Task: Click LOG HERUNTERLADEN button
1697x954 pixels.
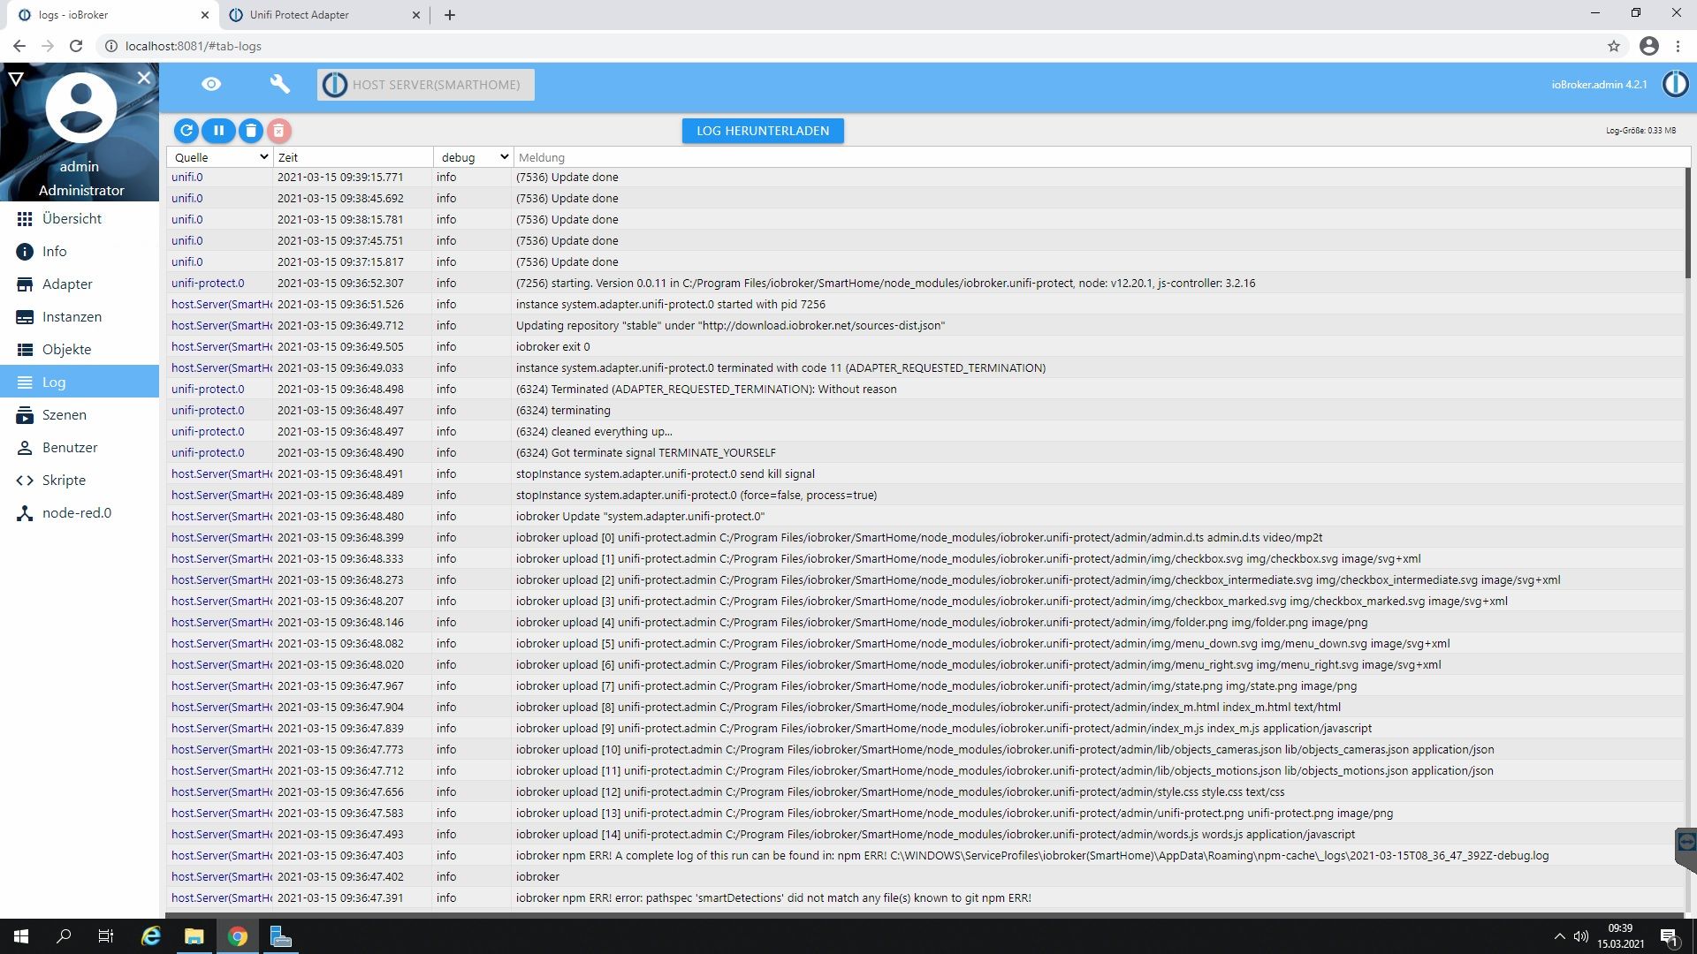Action: coord(763,131)
